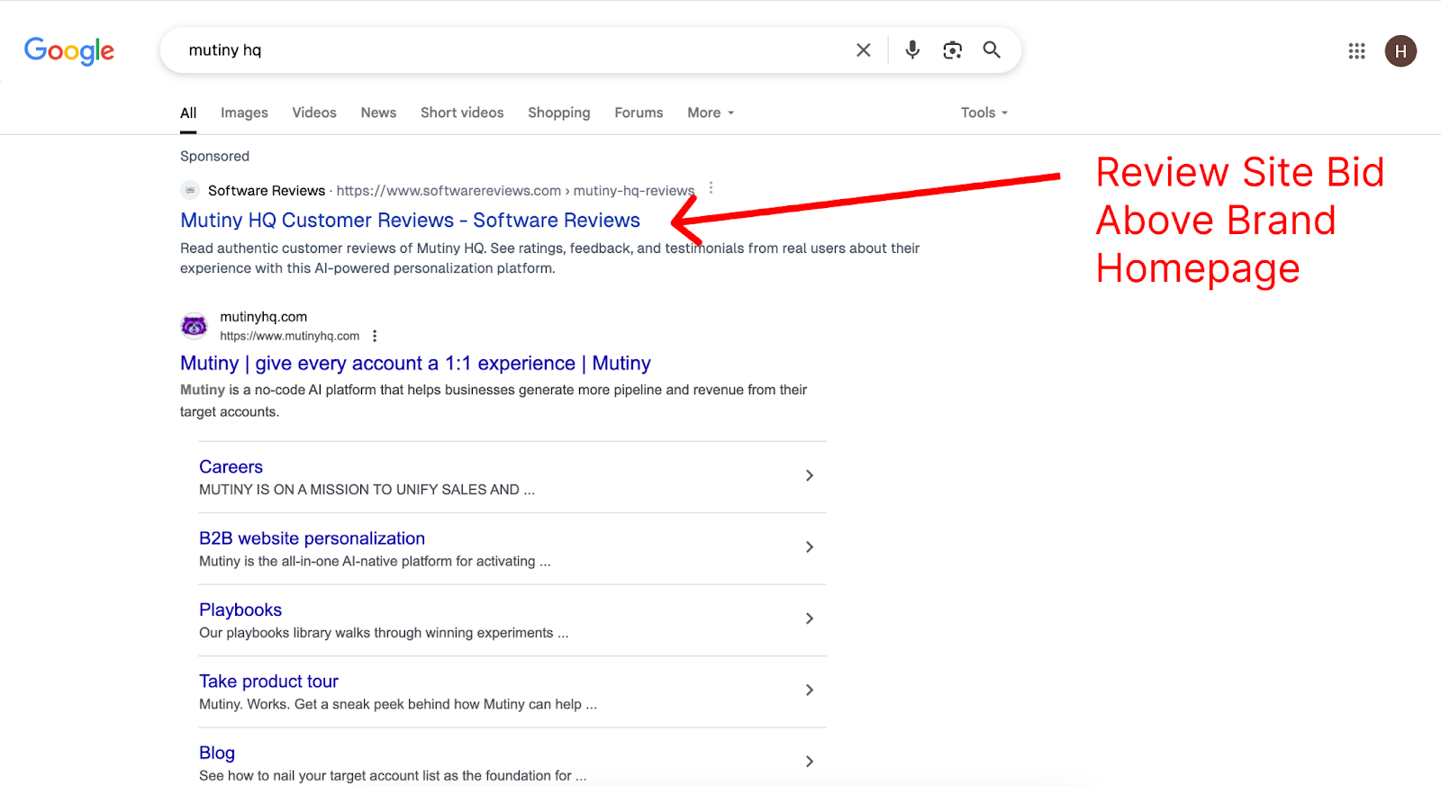Expand the More dropdown
Screen dimensions: 1441x786
coord(711,113)
